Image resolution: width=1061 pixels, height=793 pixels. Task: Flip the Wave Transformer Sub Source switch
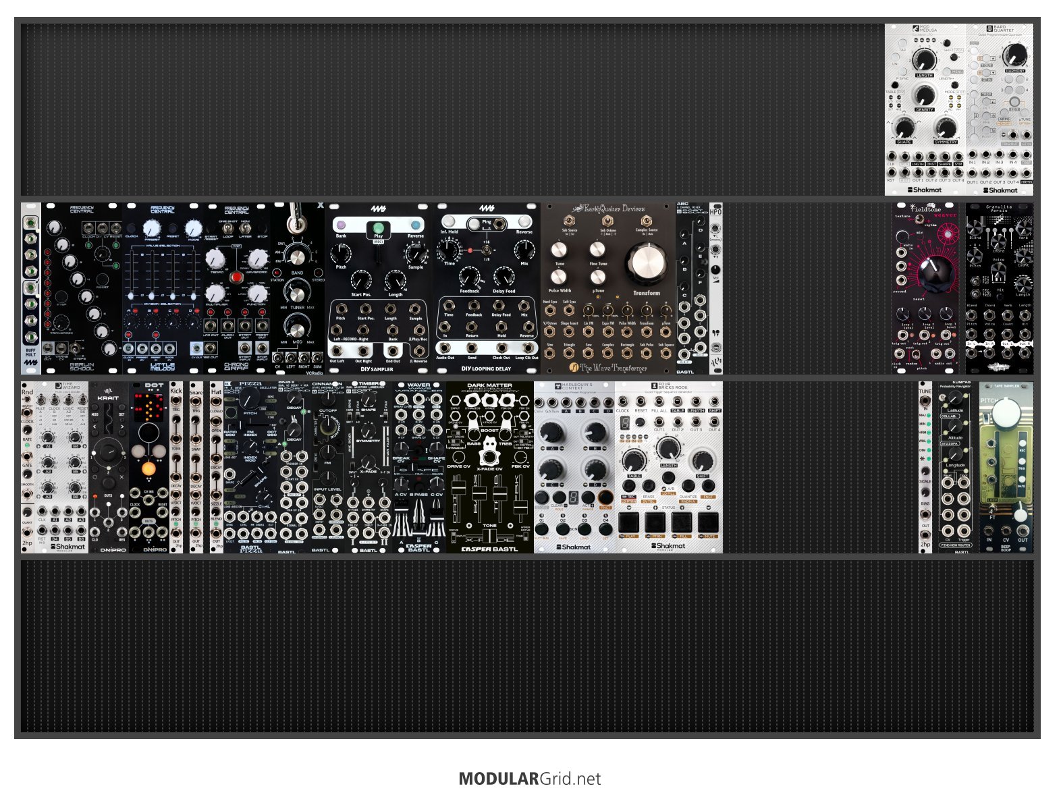[570, 221]
